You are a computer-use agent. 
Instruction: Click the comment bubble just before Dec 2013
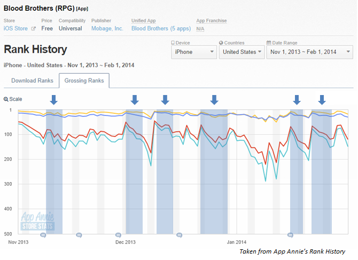click(118, 235)
